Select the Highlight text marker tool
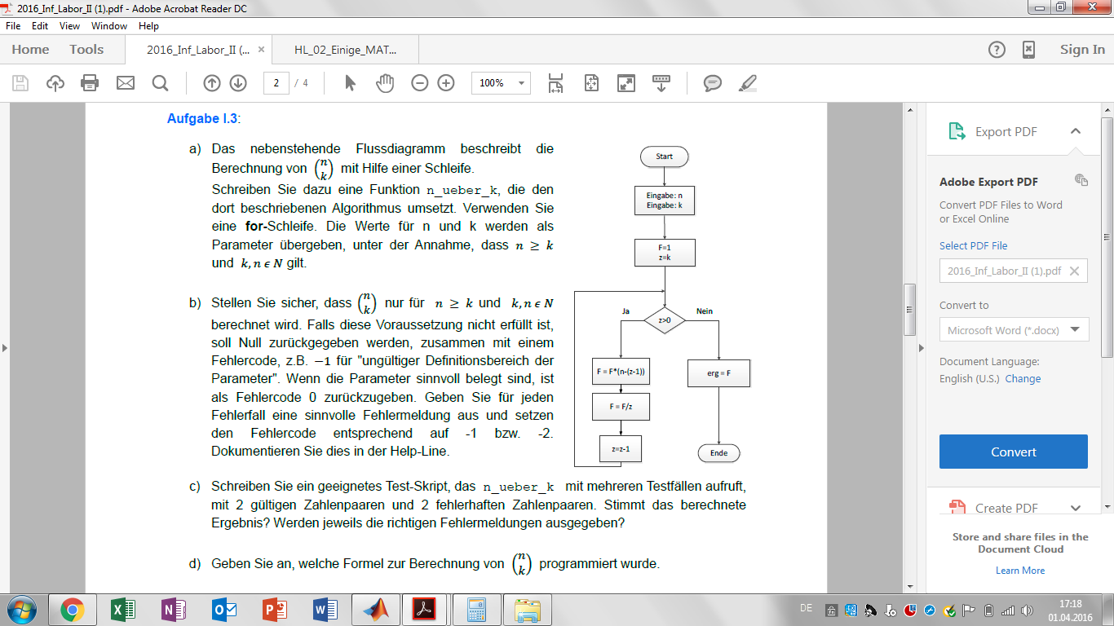Image resolution: width=1114 pixels, height=626 pixels. pyautogui.click(x=747, y=83)
